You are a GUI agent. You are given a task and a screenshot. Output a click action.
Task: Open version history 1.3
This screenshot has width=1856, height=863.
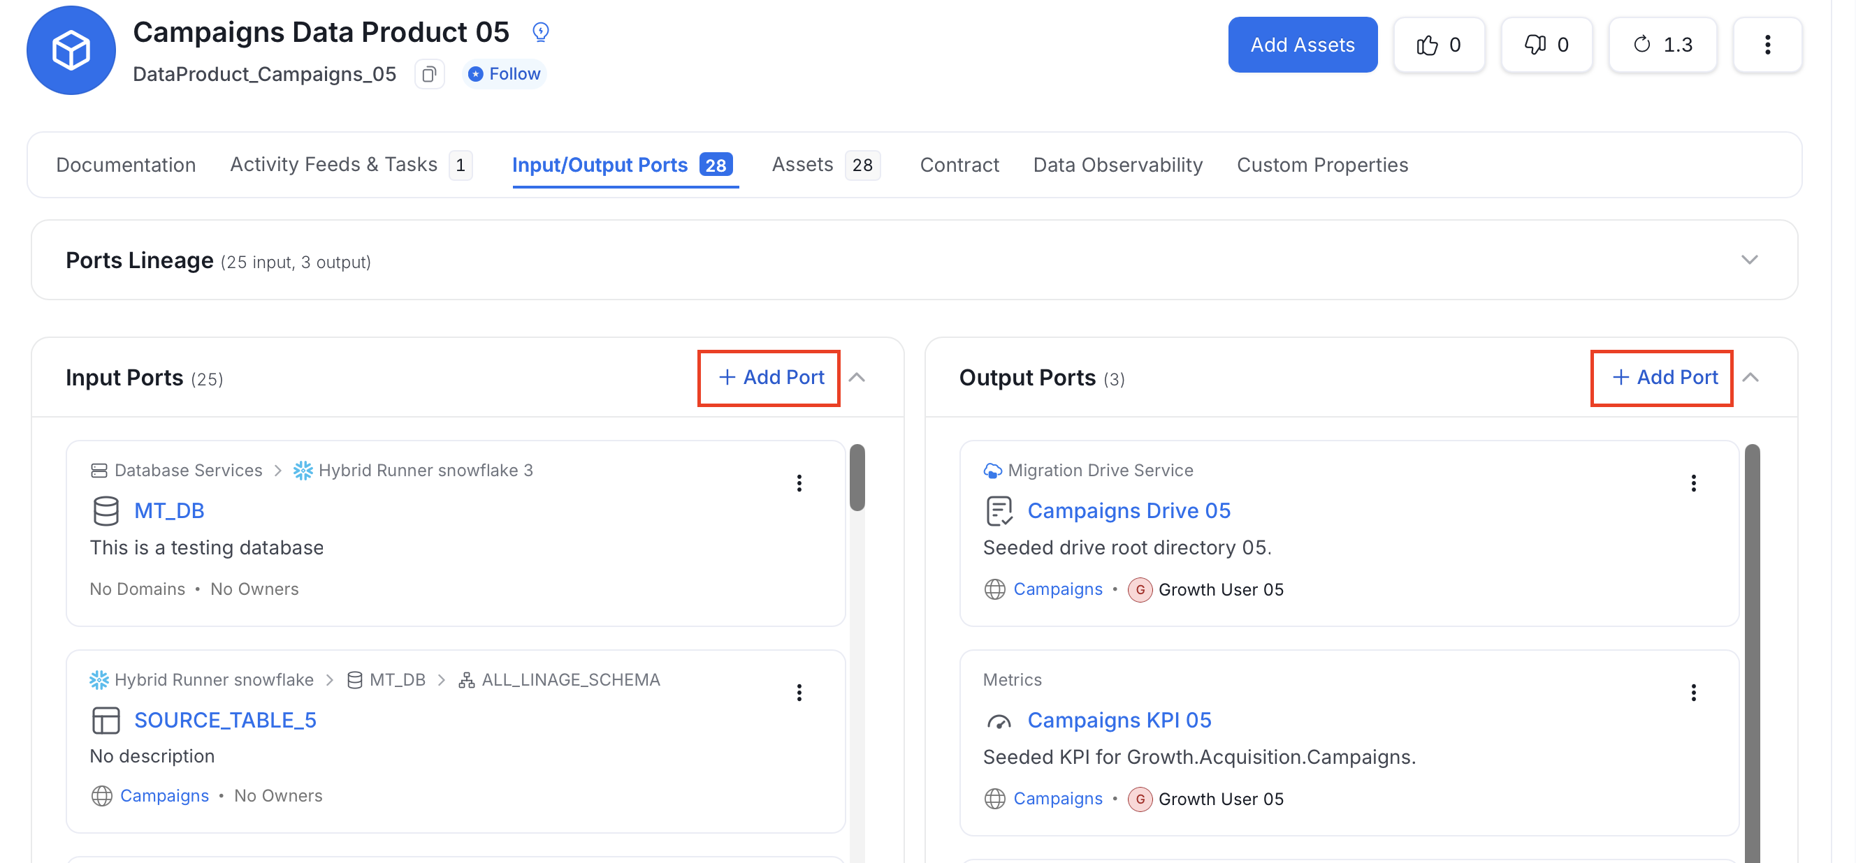coord(1662,45)
